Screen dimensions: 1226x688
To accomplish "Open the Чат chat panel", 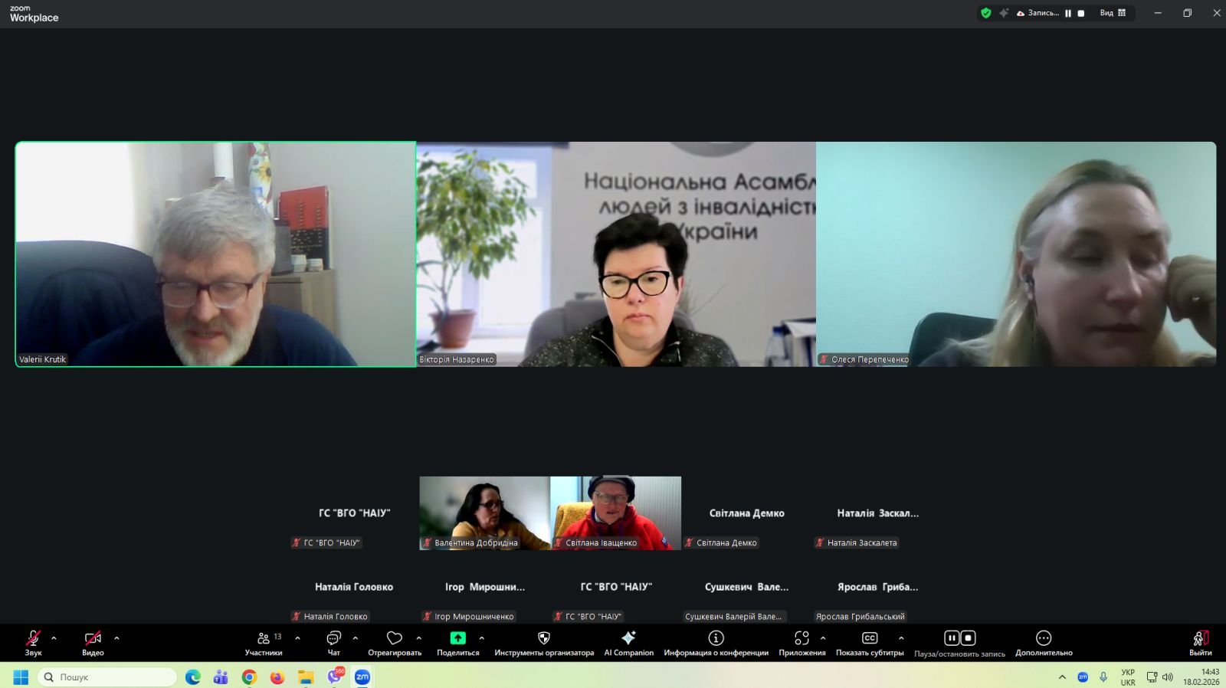I will [333, 642].
